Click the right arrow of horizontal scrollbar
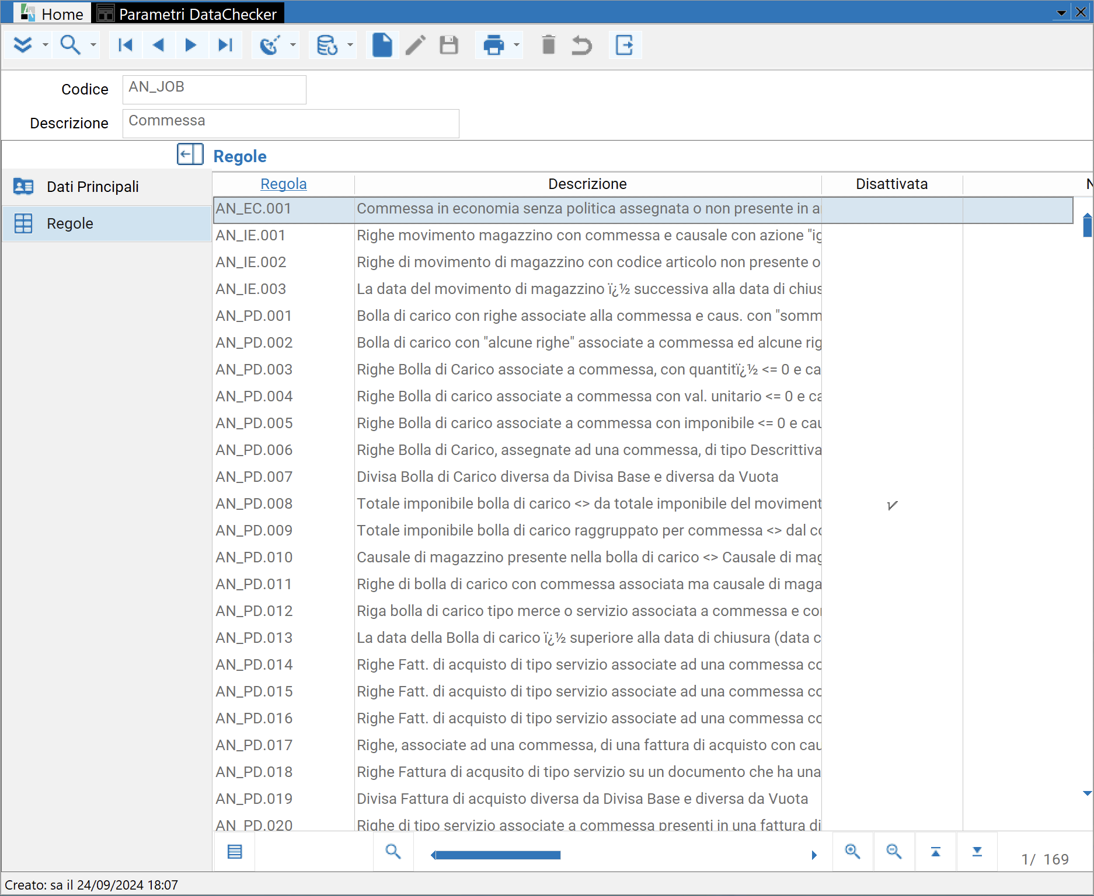 tap(814, 855)
